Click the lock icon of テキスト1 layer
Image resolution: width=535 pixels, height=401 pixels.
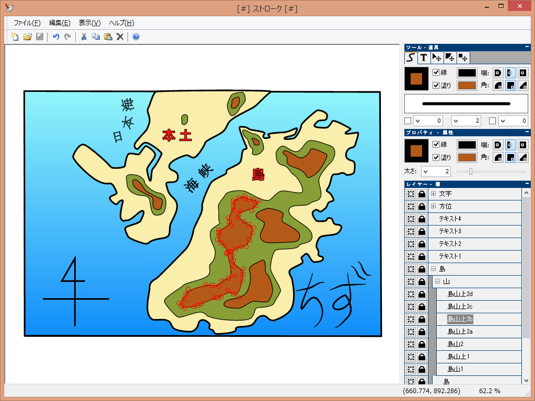tap(422, 256)
